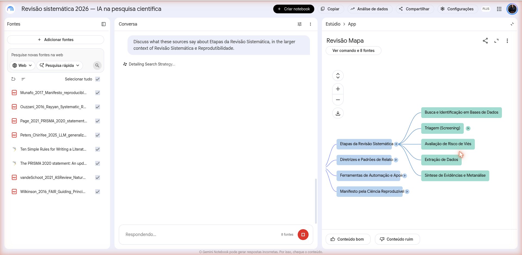
Task: Collapse the Estúdio panel
Action: (x=512, y=24)
